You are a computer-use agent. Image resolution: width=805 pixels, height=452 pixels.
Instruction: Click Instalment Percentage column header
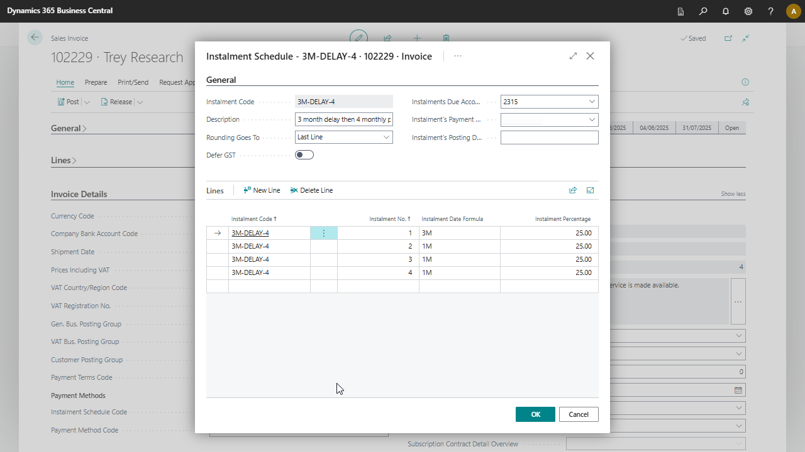coord(563,219)
